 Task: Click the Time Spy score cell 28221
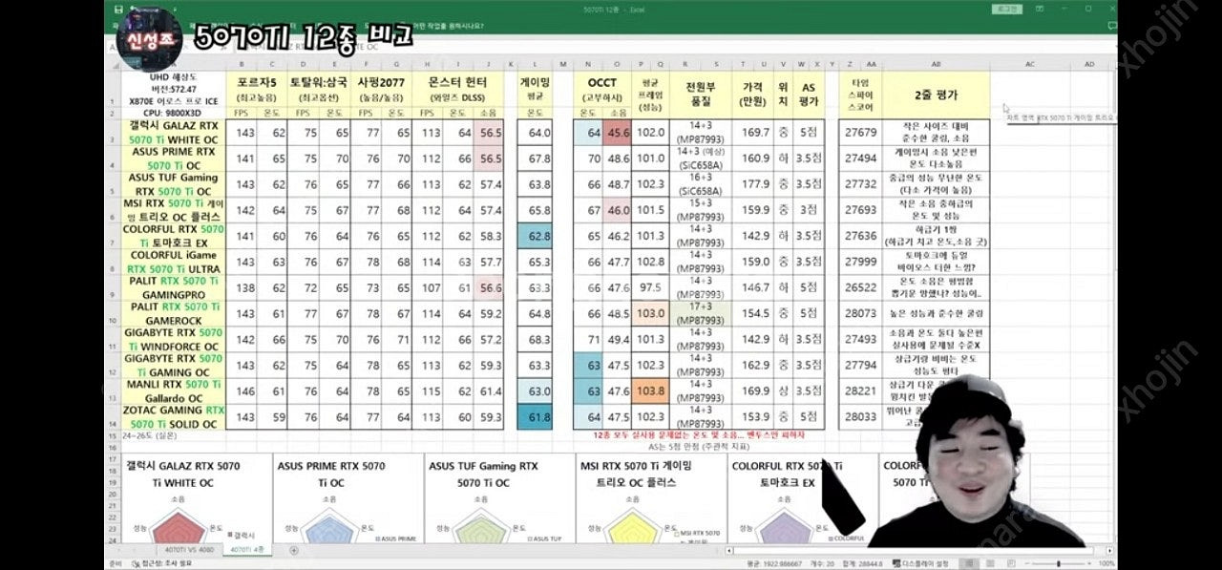860,391
